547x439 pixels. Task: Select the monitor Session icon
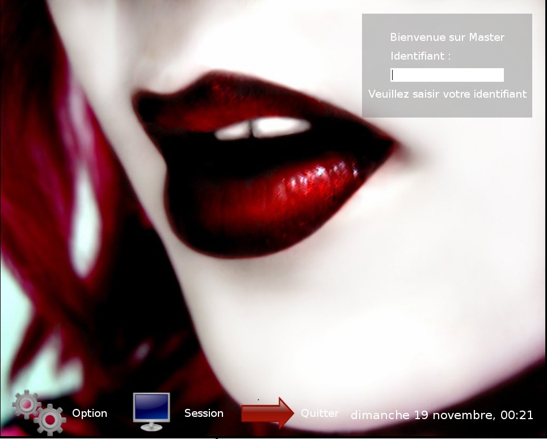pyautogui.click(x=152, y=412)
